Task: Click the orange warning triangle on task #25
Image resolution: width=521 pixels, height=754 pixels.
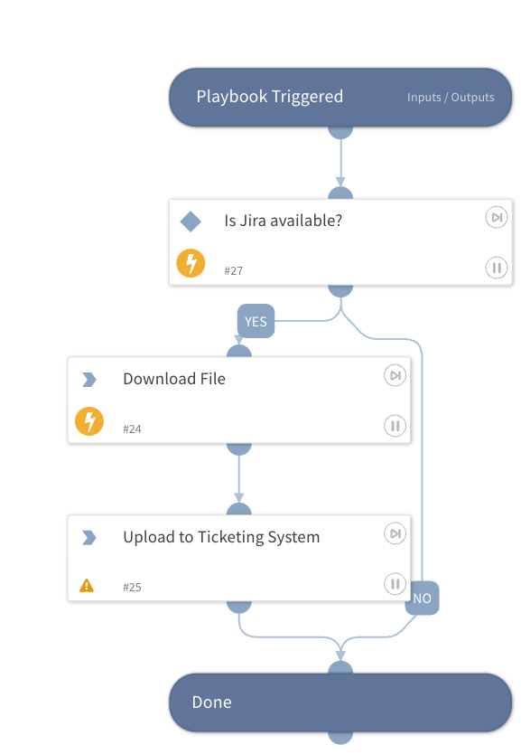Action: [x=87, y=585]
